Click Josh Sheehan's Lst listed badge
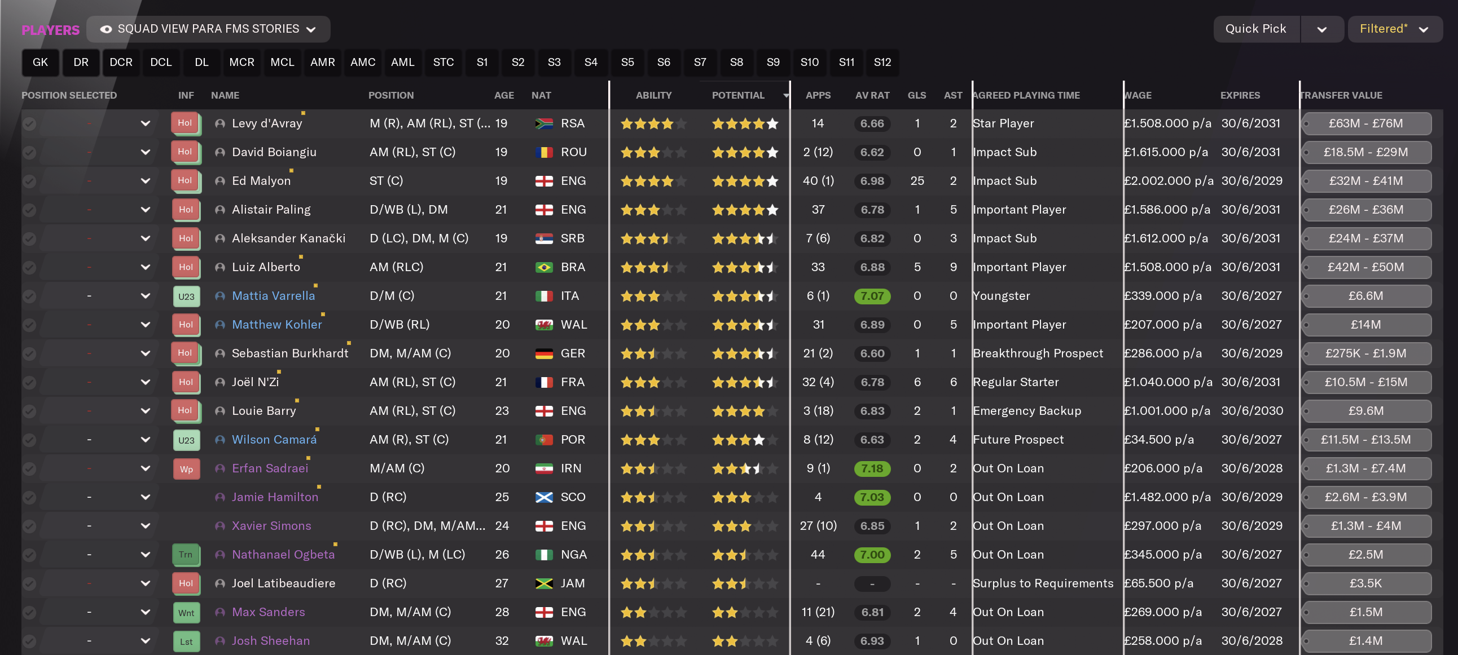The height and width of the screenshot is (655, 1458). (186, 641)
